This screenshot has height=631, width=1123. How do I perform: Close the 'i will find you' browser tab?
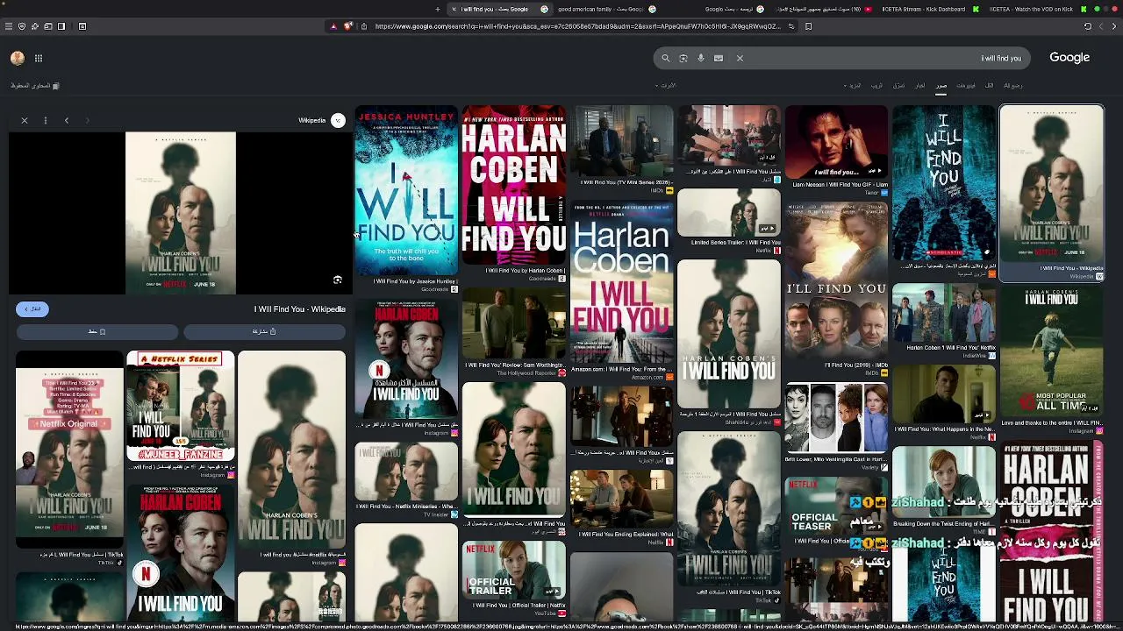point(454,9)
